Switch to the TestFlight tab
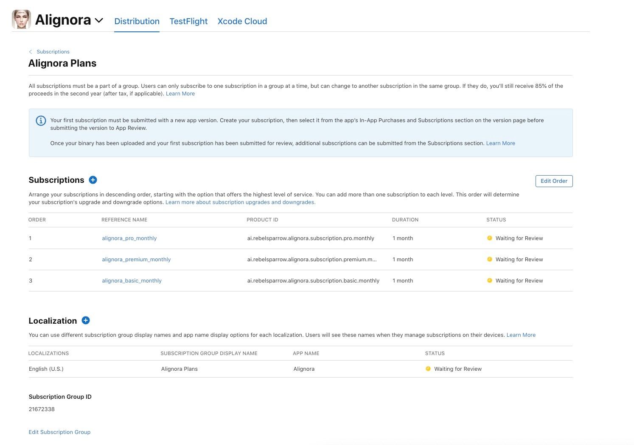 tap(188, 21)
